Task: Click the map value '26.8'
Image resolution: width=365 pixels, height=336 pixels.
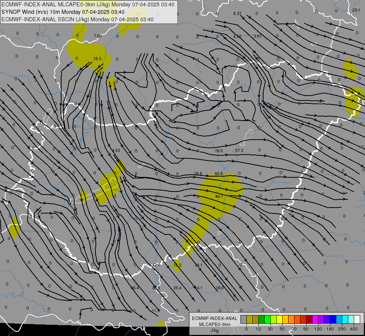Action: [198, 174]
